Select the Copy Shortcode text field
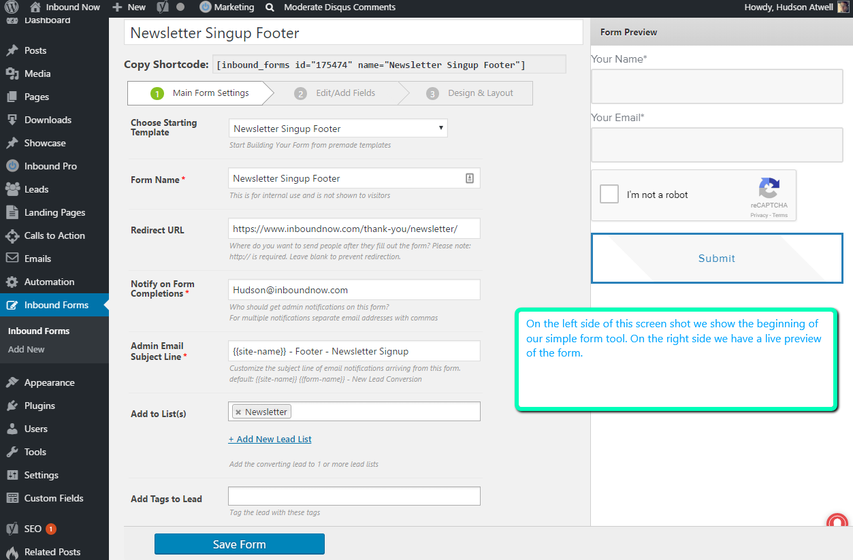 point(389,64)
